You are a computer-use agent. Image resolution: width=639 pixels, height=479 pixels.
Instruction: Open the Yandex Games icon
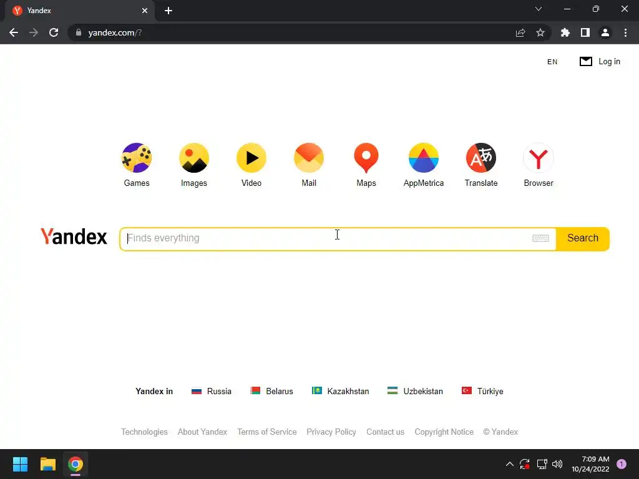coord(137,158)
